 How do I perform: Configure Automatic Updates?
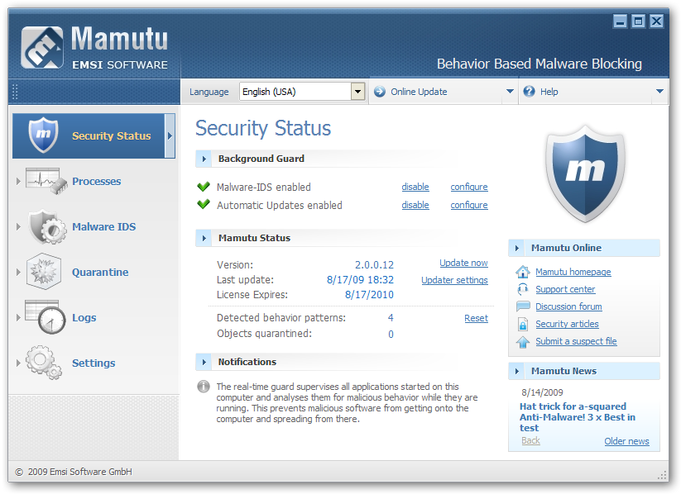click(469, 205)
